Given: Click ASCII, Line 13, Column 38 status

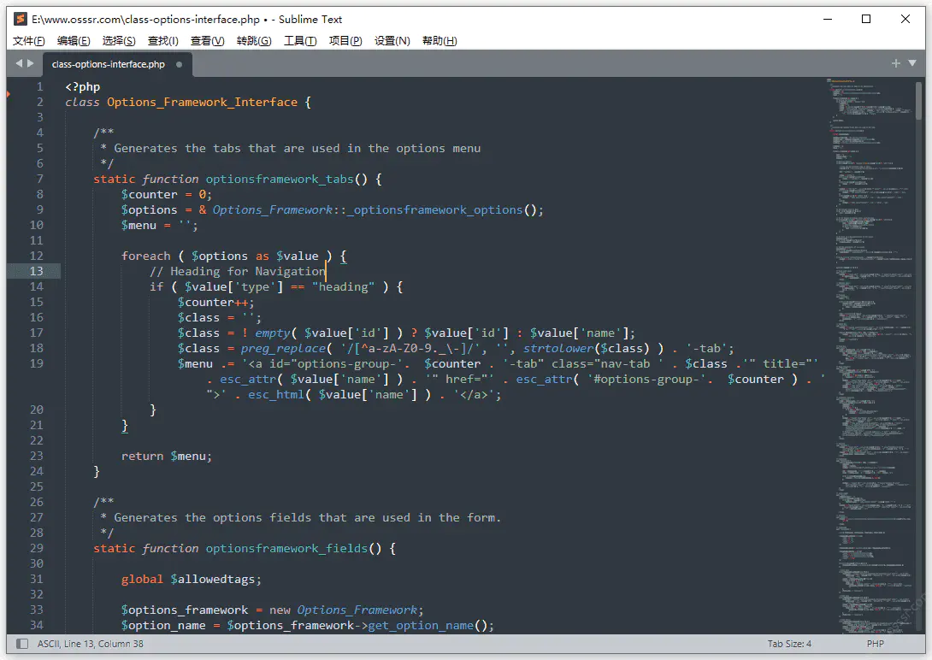Looking at the screenshot, I should coord(91,644).
